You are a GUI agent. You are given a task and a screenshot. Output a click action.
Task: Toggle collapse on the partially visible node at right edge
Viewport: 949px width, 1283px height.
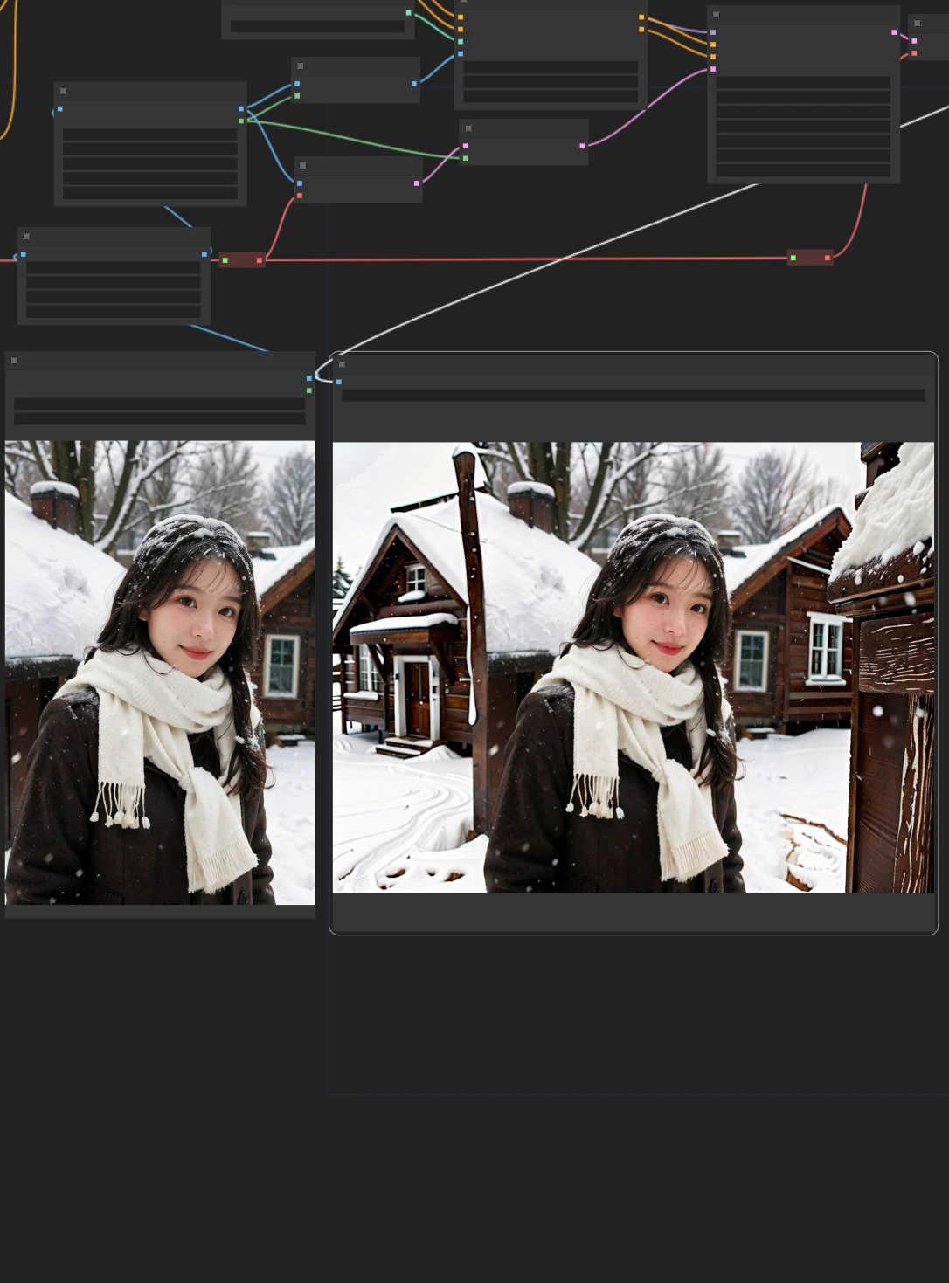[918, 21]
